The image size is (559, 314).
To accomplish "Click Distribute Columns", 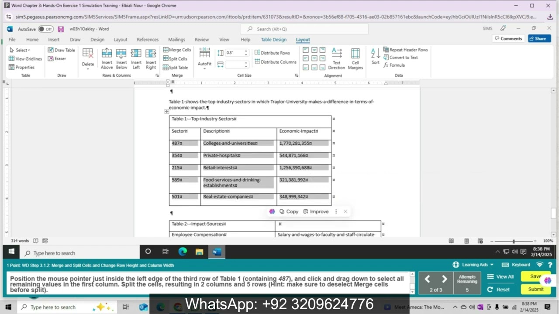I will click(276, 62).
